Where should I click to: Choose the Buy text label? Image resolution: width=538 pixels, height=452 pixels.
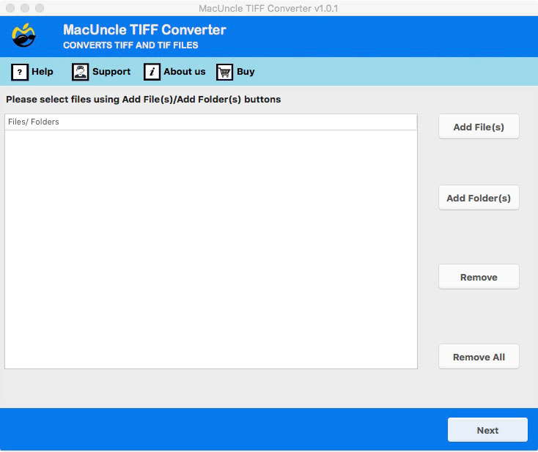point(246,72)
